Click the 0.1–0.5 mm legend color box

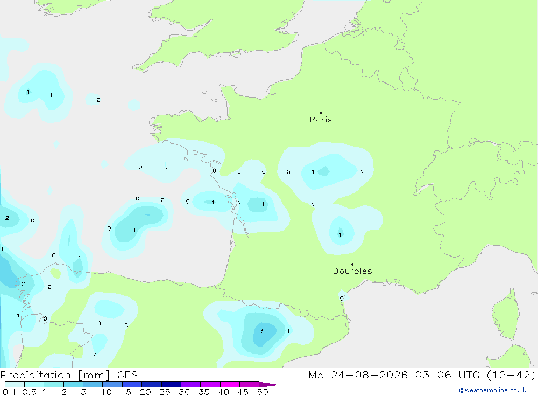pyautogui.click(x=15, y=384)
